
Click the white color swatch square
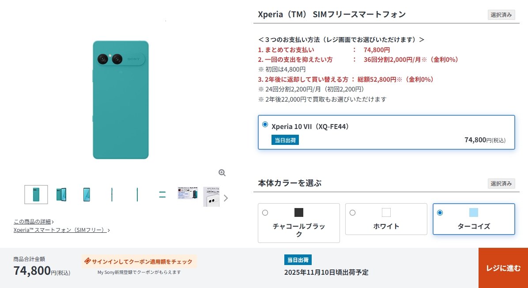(x=386, y=212)
